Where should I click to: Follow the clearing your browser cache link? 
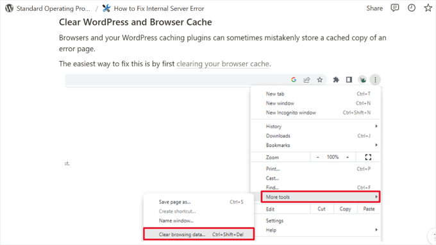pyautogui.click(x=222, y=64)
